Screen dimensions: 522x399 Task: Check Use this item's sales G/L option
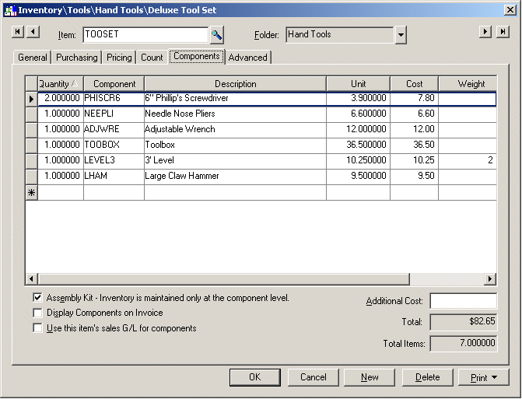(37, 328)
